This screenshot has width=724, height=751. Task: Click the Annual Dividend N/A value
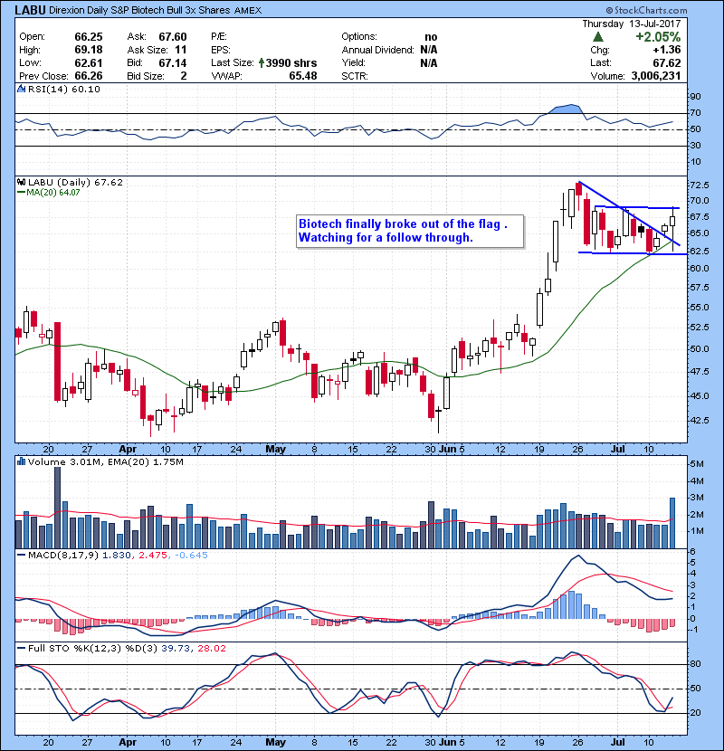tap(429, 50)
